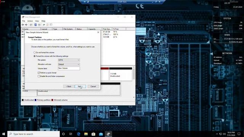
Task: Click the Forward arrow in Disk Management toolbar
Action: pyautogui.click(x=26, y=25)
